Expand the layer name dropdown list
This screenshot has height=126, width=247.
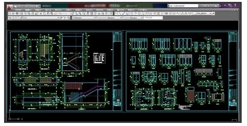(x=58, y=18)
